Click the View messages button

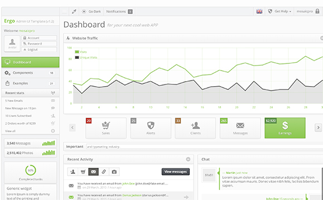click(175, 172)
